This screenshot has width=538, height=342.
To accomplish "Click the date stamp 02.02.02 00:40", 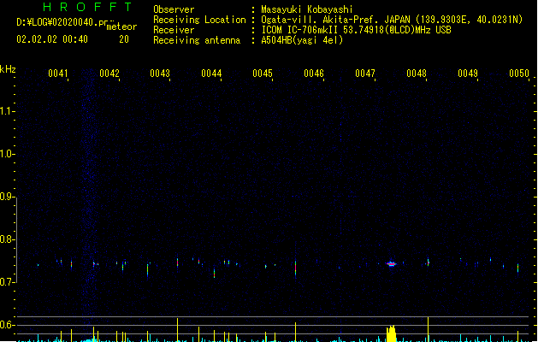I will pos(52,39).
